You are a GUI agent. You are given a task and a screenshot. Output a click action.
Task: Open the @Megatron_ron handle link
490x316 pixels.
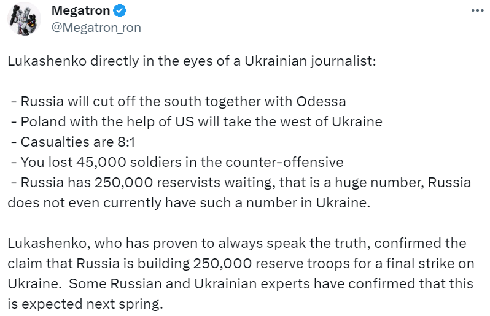(96, 28)
